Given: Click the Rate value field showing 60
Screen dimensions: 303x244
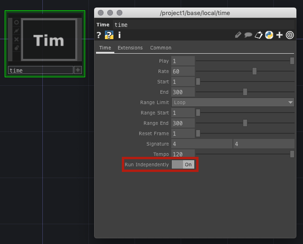Looking at the screenshot, I should coord(183,72).
